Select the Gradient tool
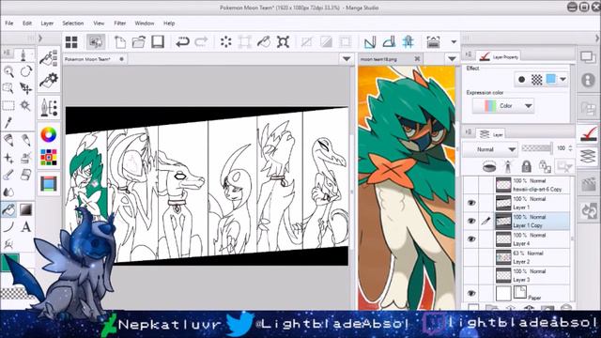The height and width of the screenshot is (338, 601). [x=25, y=209]
